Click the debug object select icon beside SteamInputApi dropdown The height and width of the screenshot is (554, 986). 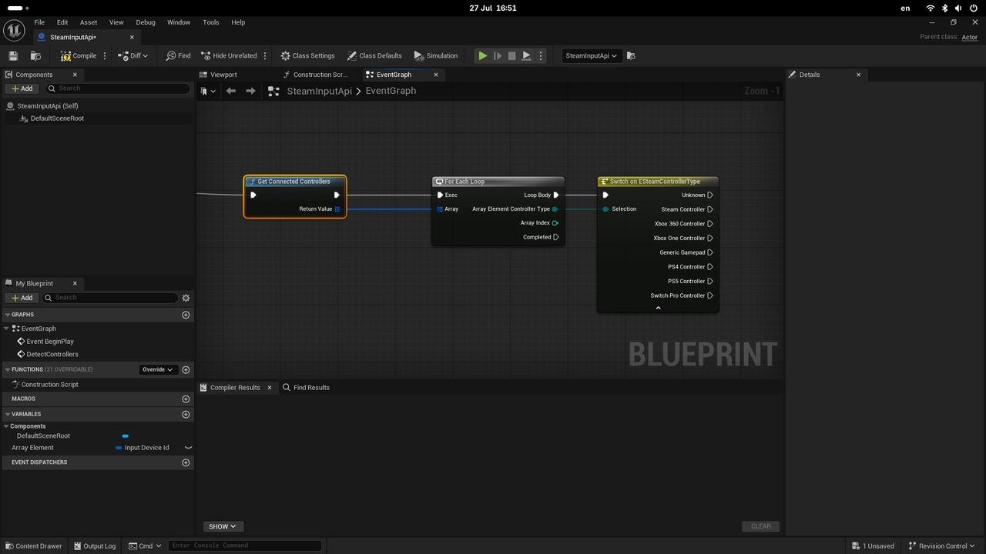coord(631,55)
